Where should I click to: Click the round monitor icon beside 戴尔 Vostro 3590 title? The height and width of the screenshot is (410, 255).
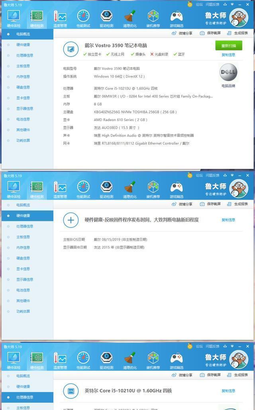pos(71,49)
